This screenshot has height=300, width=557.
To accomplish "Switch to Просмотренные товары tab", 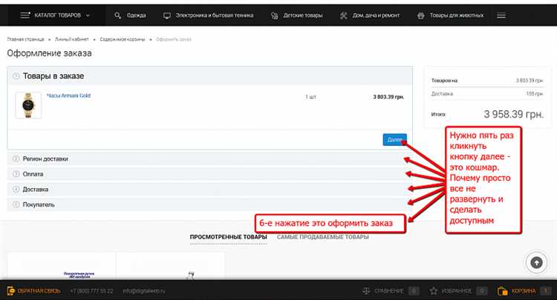I will click(x=229, y=237).
